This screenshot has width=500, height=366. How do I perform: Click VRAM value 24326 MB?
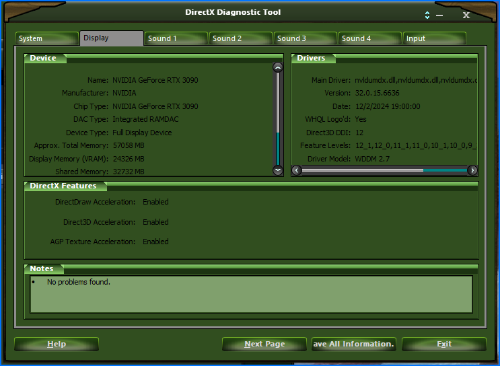(129, 159)
